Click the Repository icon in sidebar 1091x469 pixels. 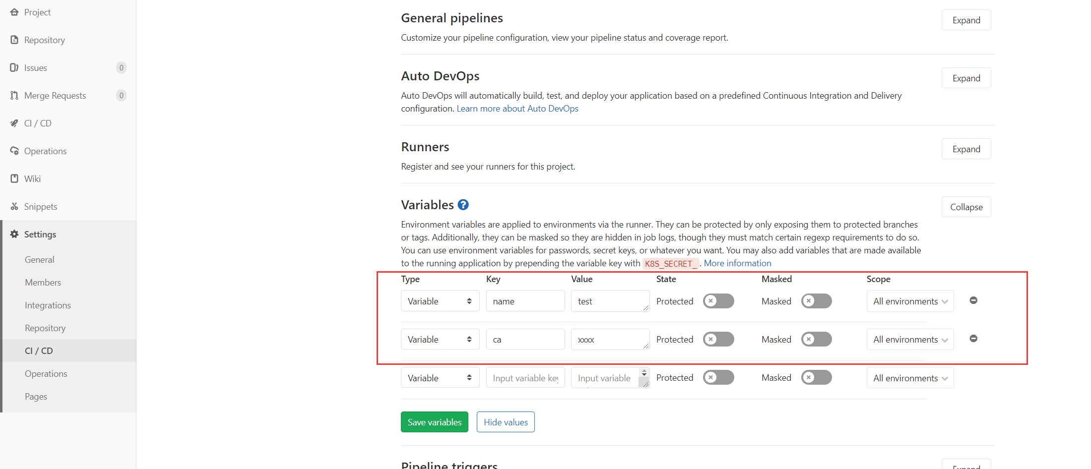click(x=14, y=40)
